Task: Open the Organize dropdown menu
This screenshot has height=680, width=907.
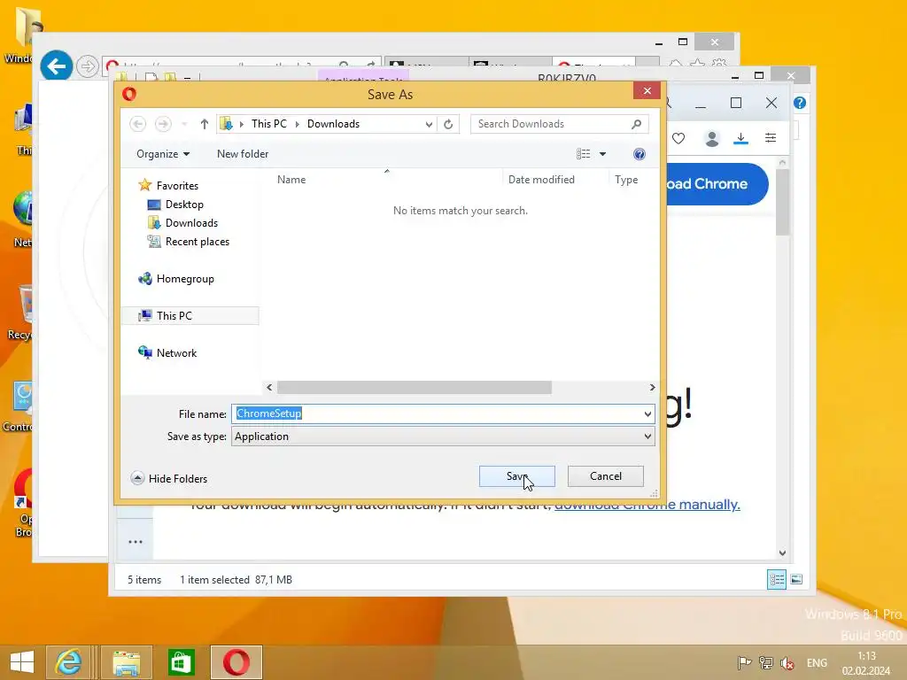Action: 163,154
